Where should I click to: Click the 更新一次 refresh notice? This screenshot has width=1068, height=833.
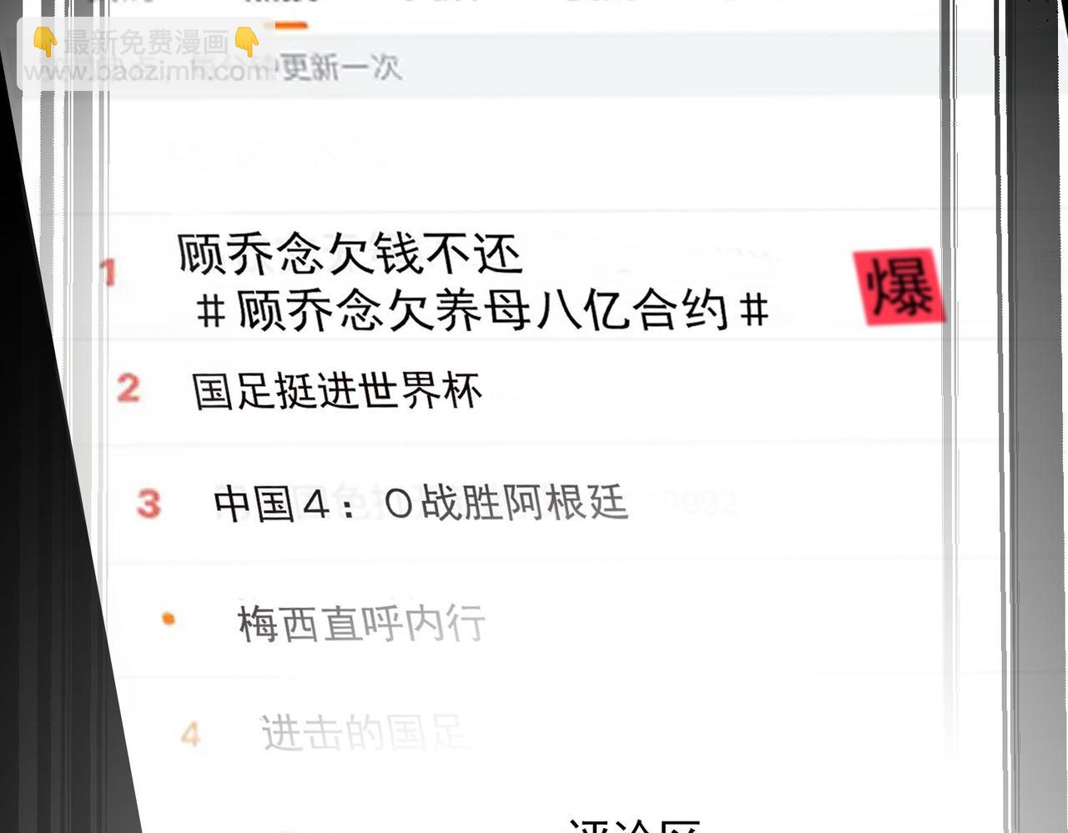340,68
